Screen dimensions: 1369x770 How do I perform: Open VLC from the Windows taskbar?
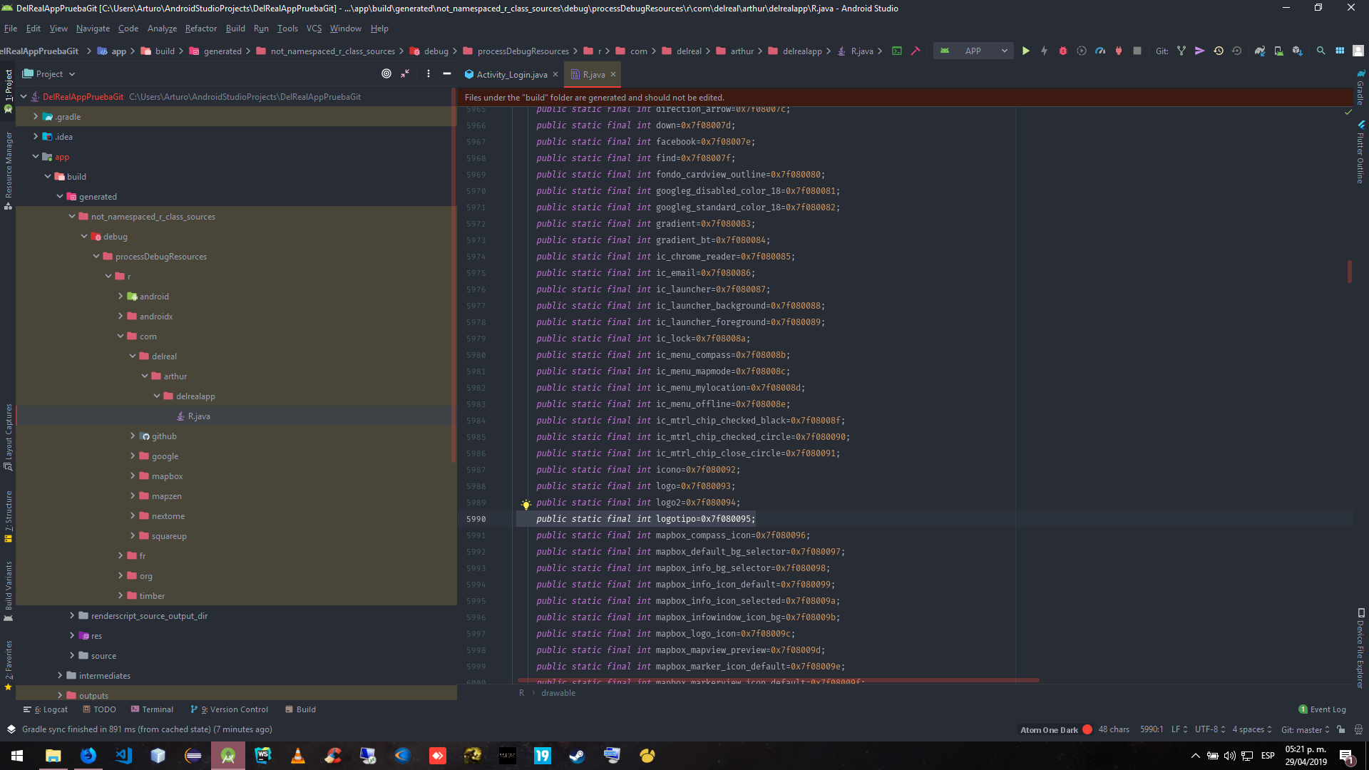[x=298, y=756]
